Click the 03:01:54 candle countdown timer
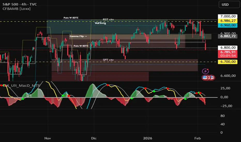The image size is (241, 142). coord(228,56)
